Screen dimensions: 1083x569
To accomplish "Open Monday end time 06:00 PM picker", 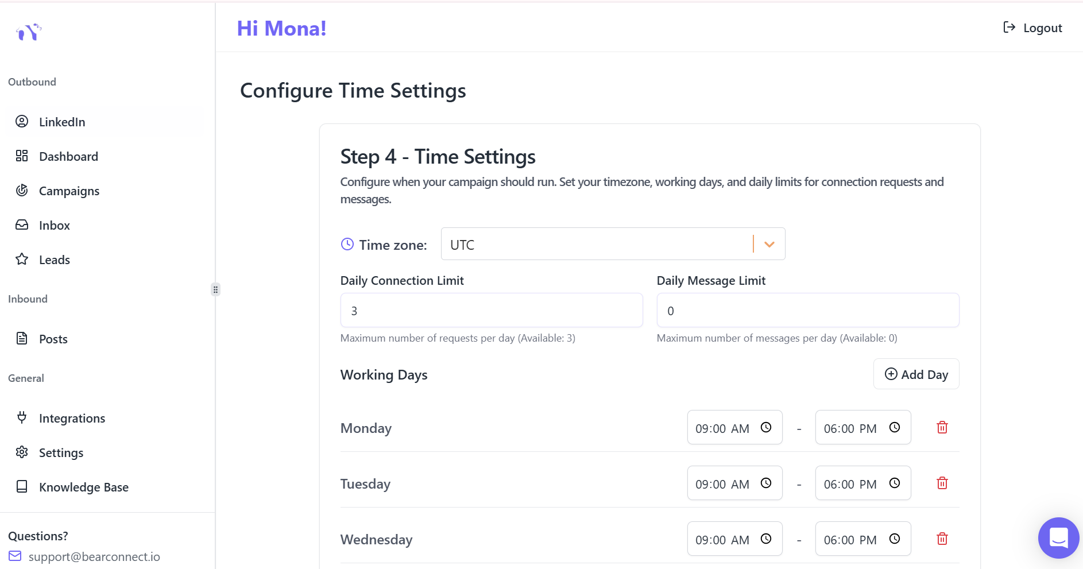I will click(850, 428).
